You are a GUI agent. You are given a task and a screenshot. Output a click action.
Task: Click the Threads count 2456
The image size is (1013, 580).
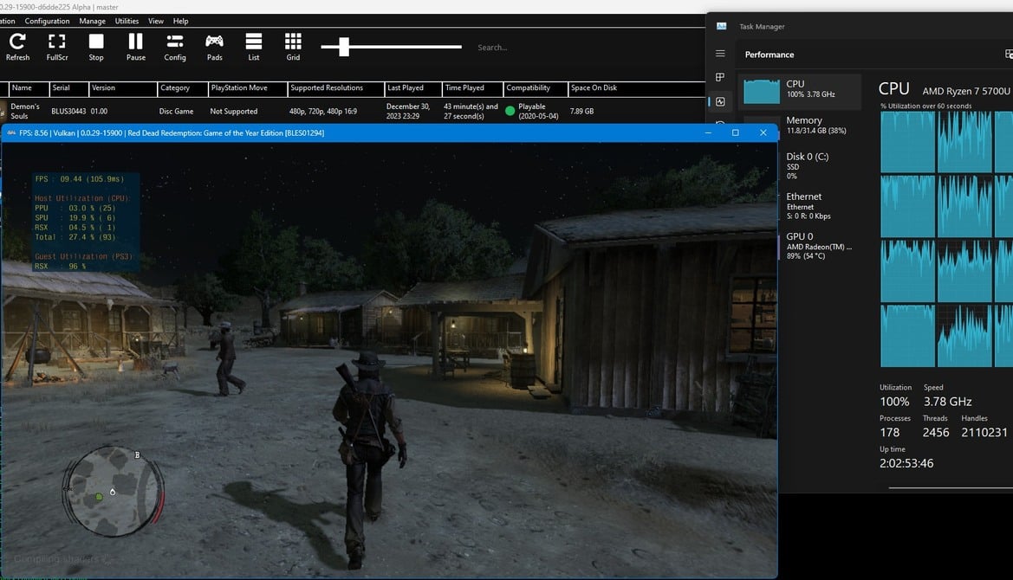[936, 432]
